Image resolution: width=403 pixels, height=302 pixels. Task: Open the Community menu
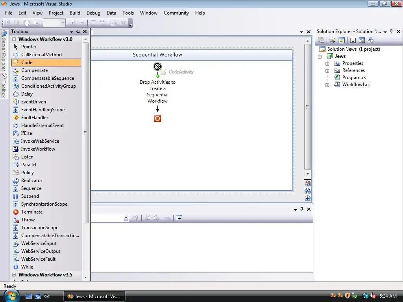click(176, 13)
